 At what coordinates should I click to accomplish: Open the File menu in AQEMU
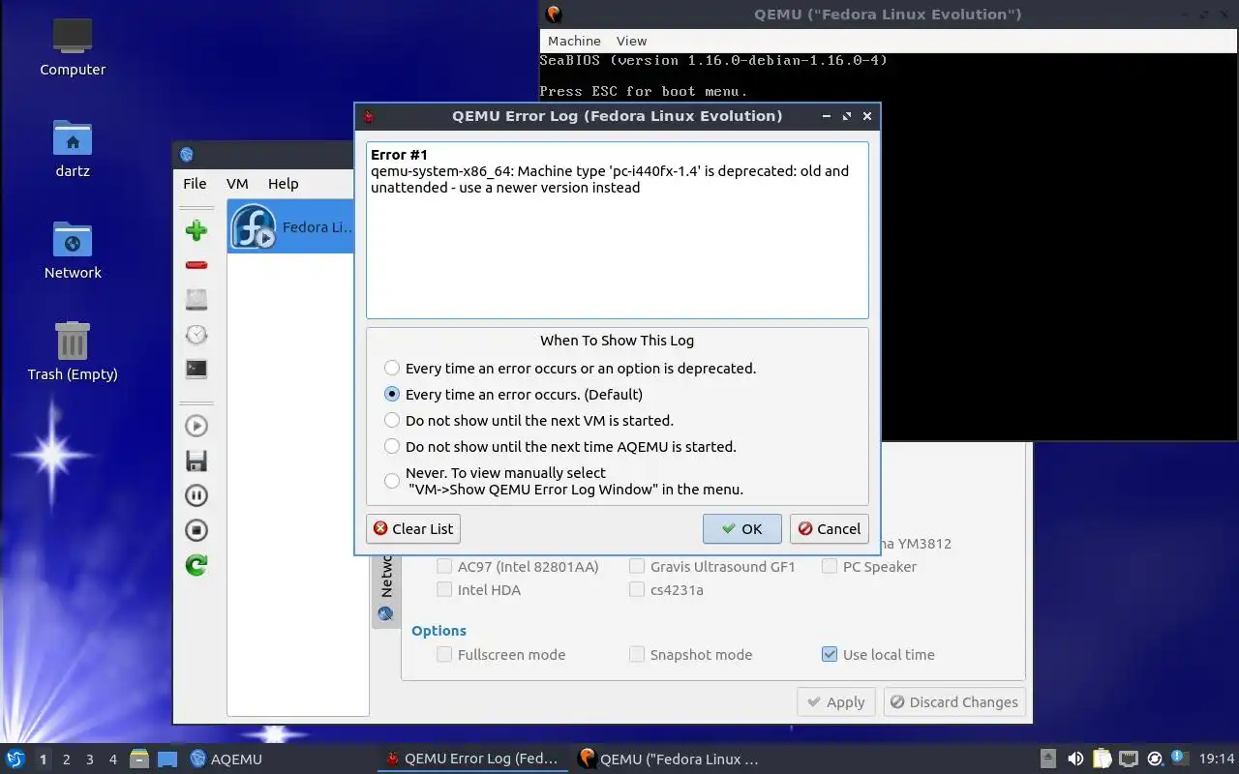[195, 183]
